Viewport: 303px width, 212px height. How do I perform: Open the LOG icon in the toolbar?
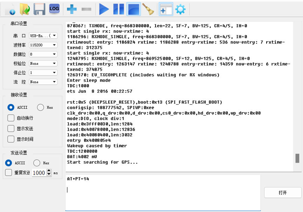pyautogui.click(x=54, y=9)
